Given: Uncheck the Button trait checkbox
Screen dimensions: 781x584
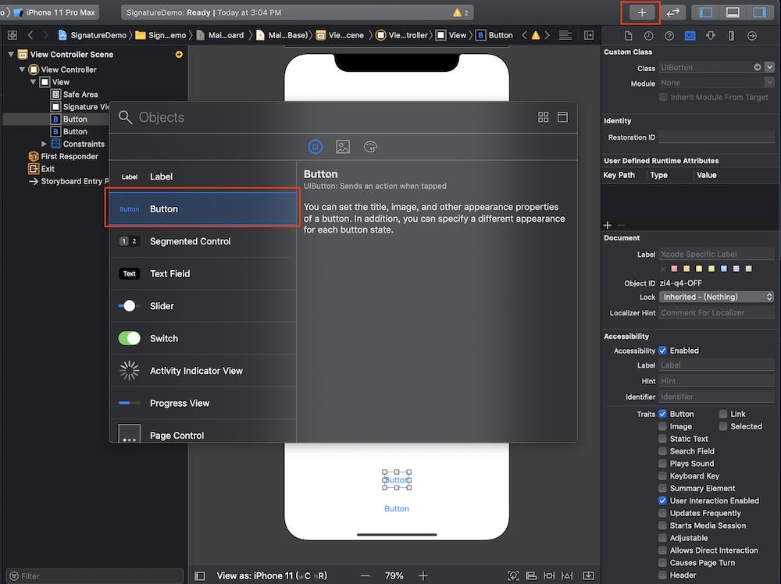Looking at the screenshot, I should (662, 414).
